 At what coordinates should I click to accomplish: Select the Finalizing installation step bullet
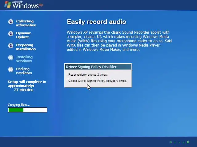click(x=11, y=70)
